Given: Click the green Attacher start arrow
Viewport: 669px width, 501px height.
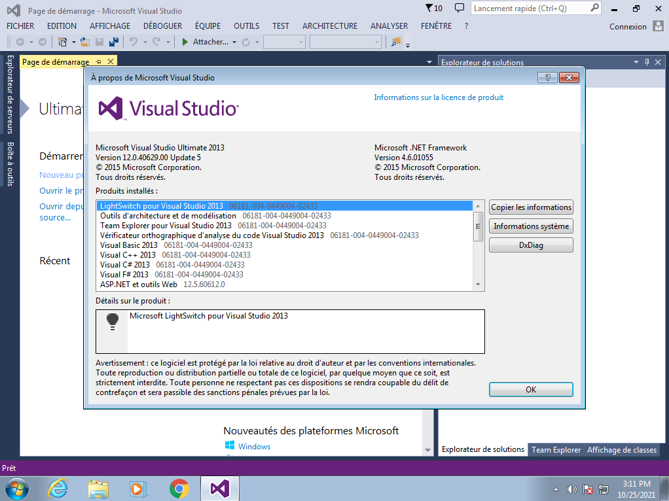Looking at the screenshot, I should 185,42.
